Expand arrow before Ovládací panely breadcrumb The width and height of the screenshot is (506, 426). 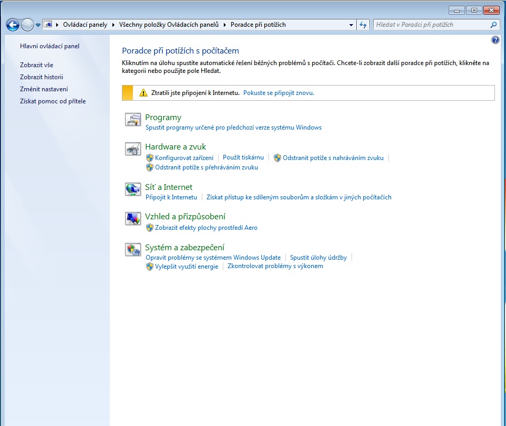pos(57,25)
